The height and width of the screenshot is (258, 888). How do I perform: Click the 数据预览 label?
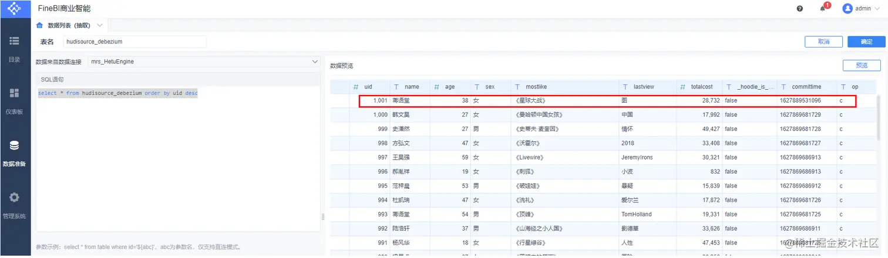coord(341,66)
